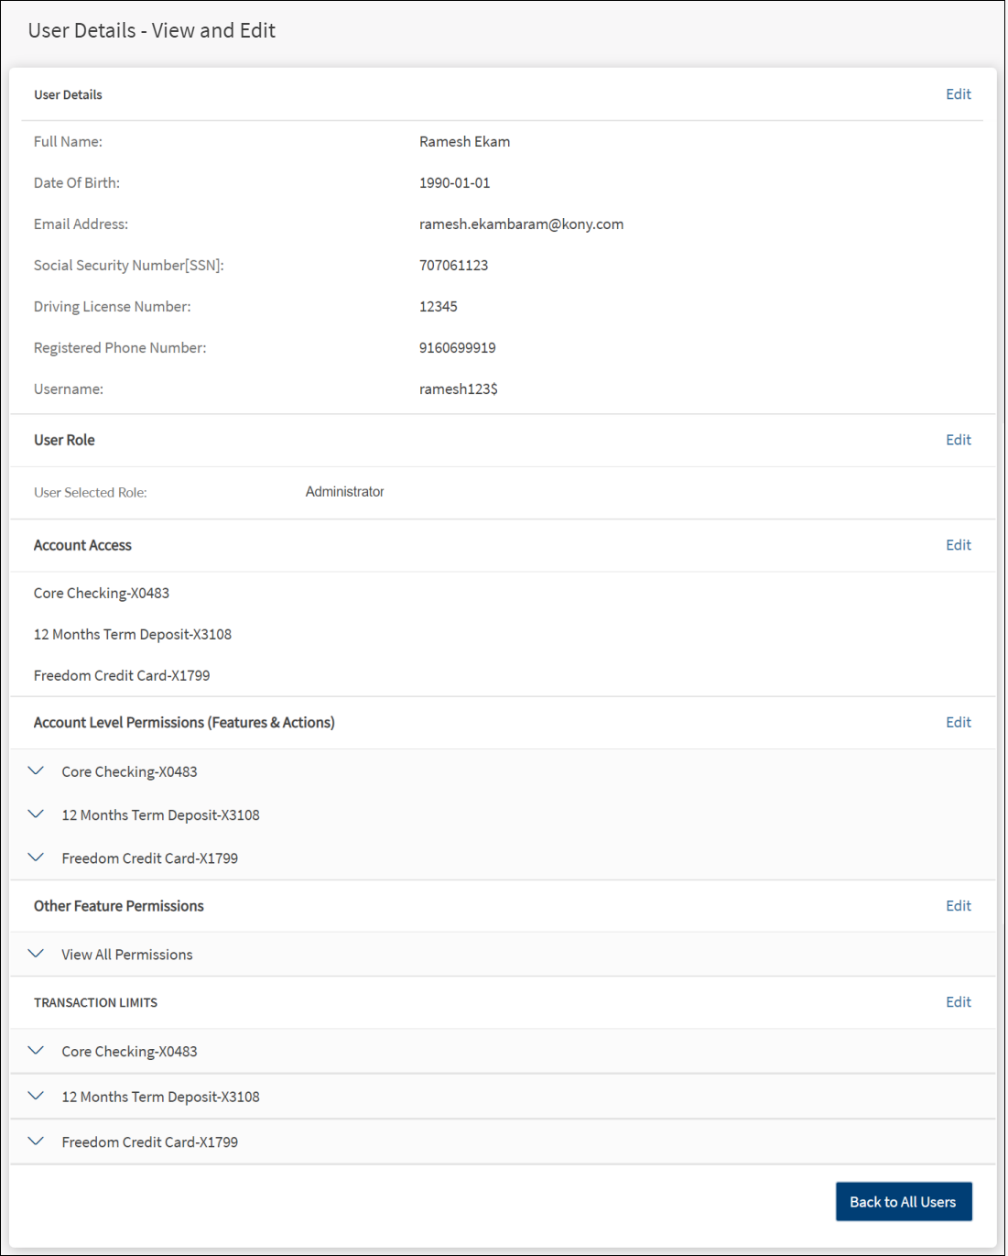Click Back to All Users button

point(903,1202)
